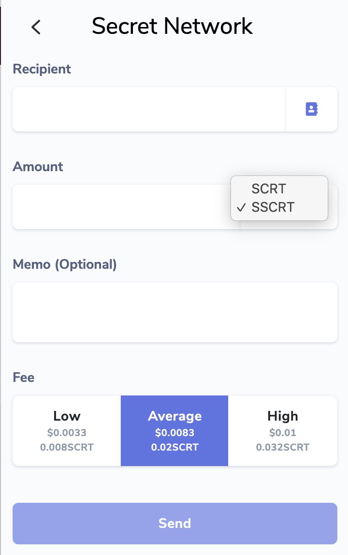The image size is (348, 555).
Task: Pick SCRT from the token dropdown
Action: click(x=269, y=189)
